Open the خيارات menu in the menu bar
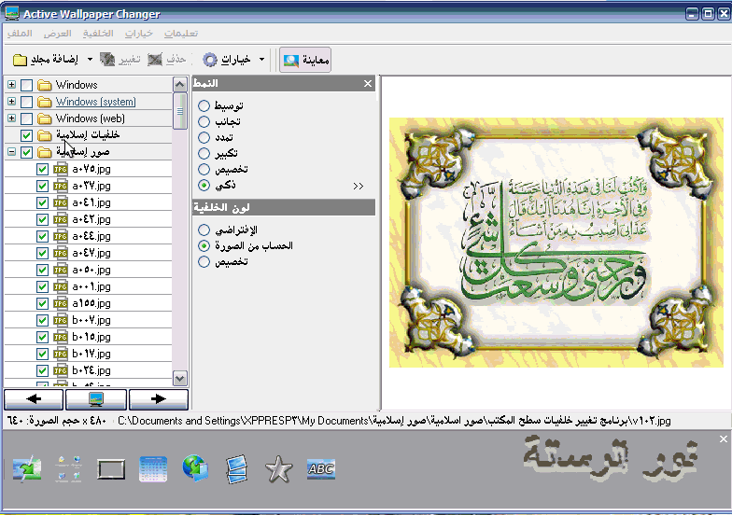The width and height of the screenshot is (732, 515). [x=138, y=34]
